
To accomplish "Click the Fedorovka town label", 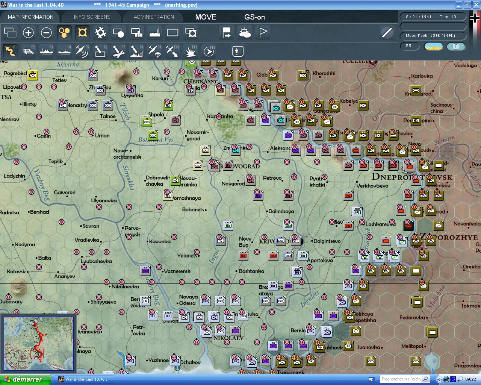I will (x=412, y=317).
